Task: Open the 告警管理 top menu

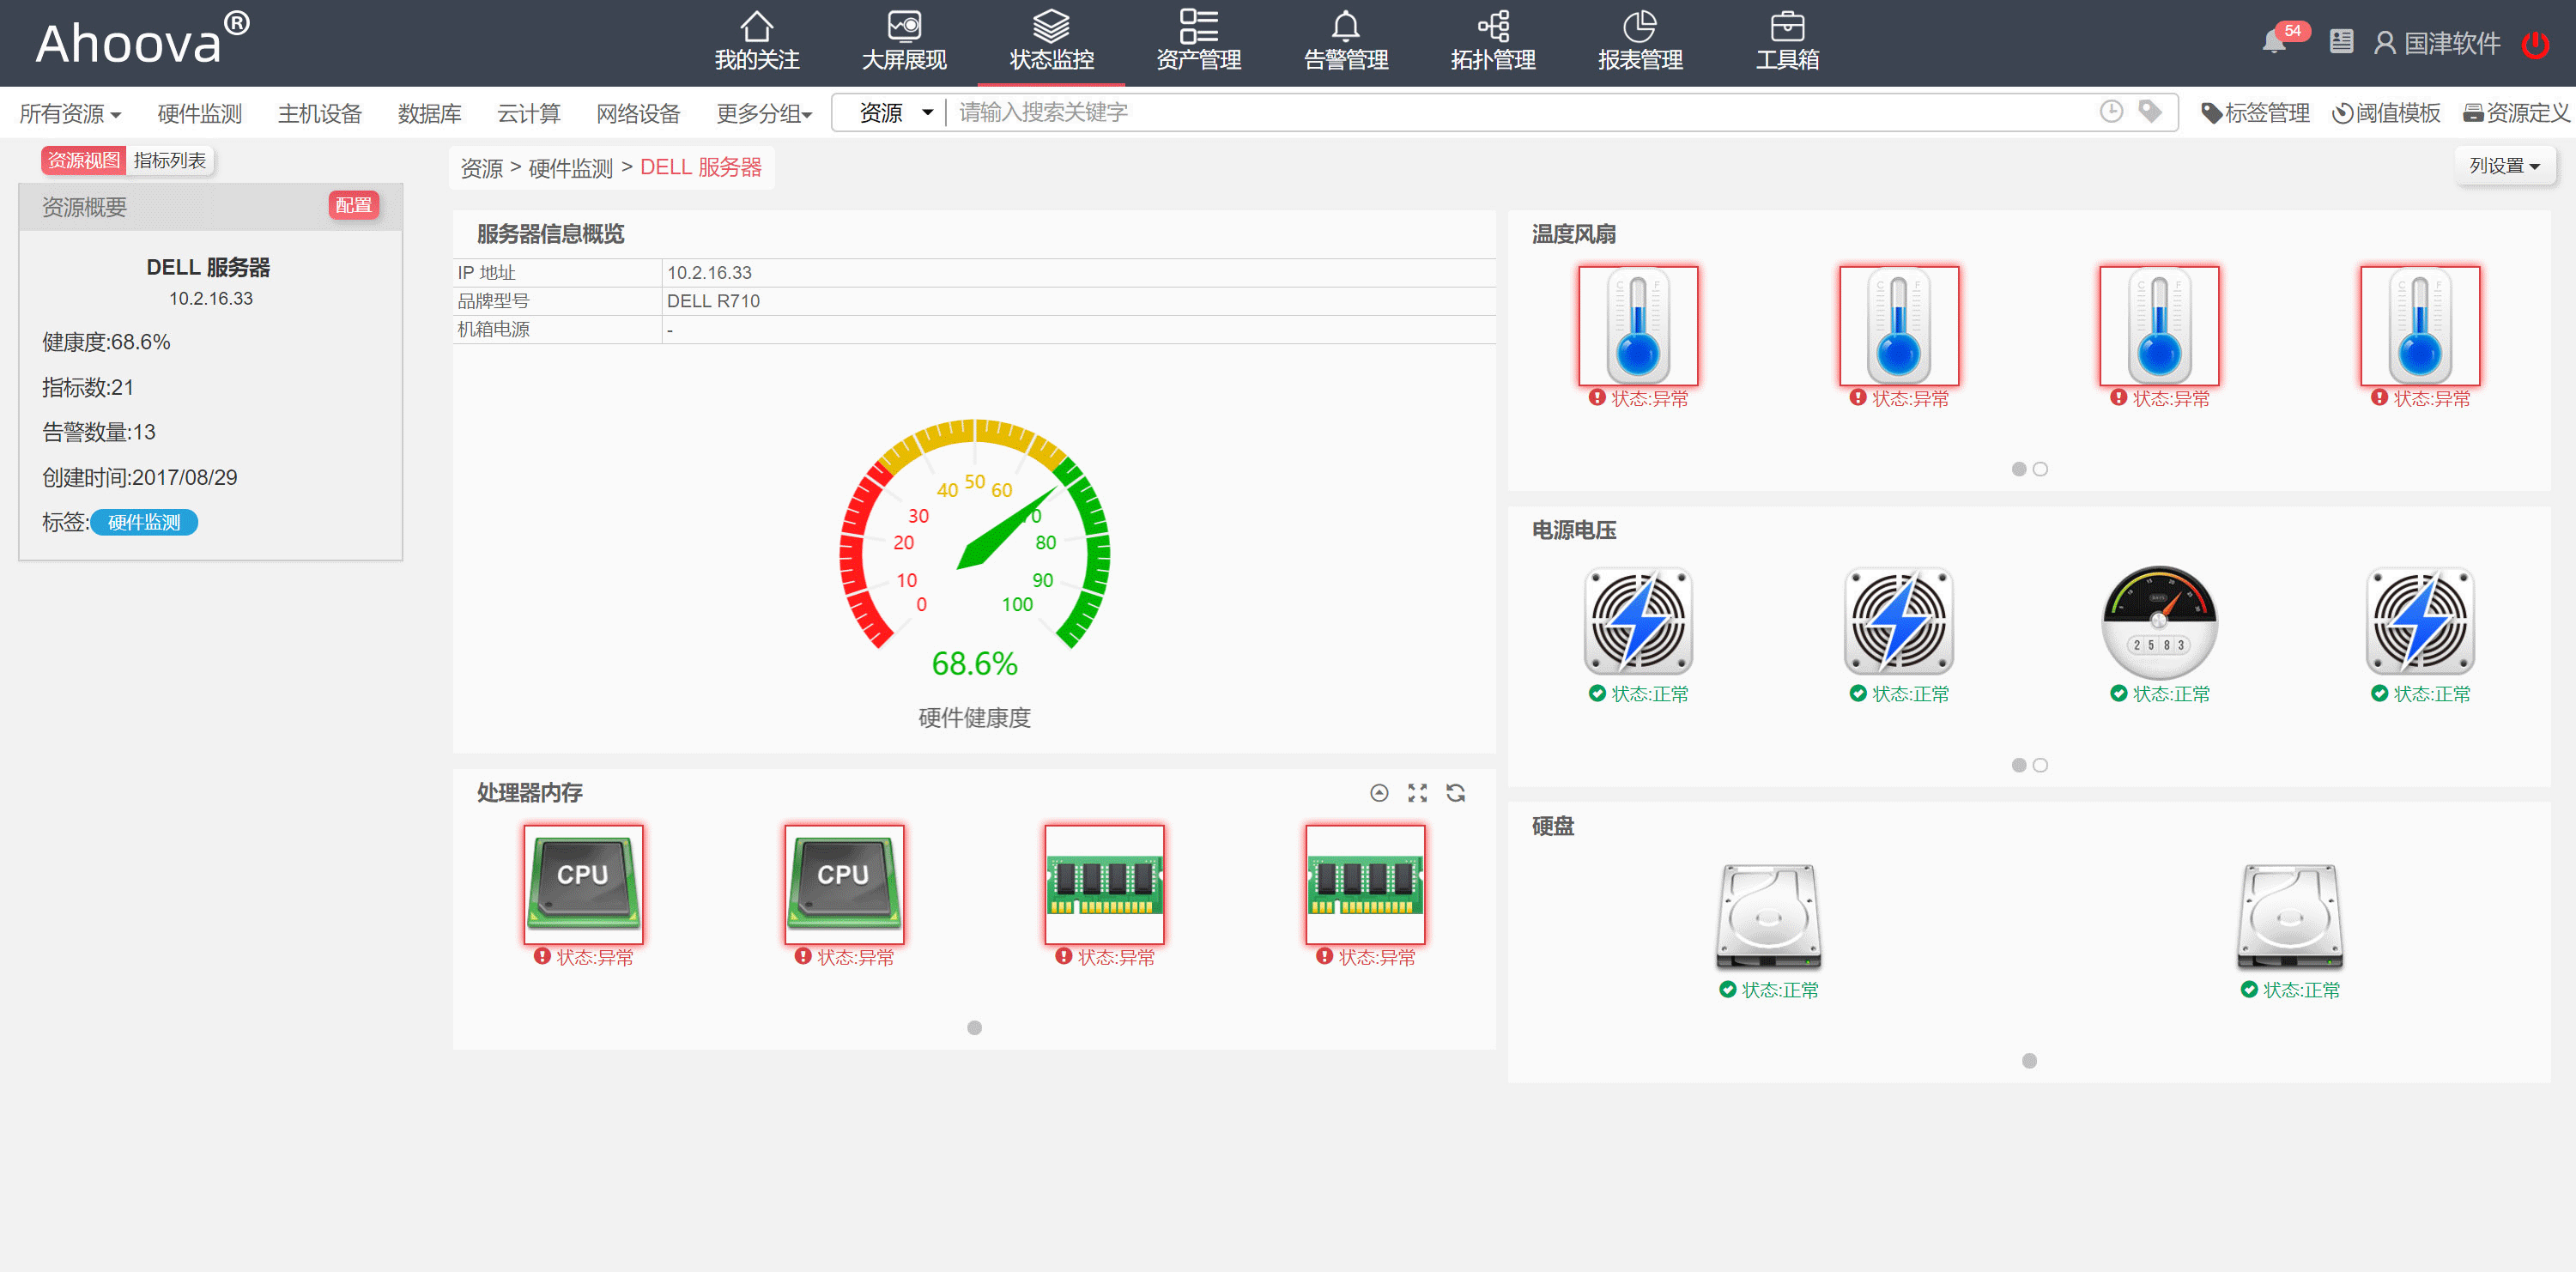Action: point(1346,42)
